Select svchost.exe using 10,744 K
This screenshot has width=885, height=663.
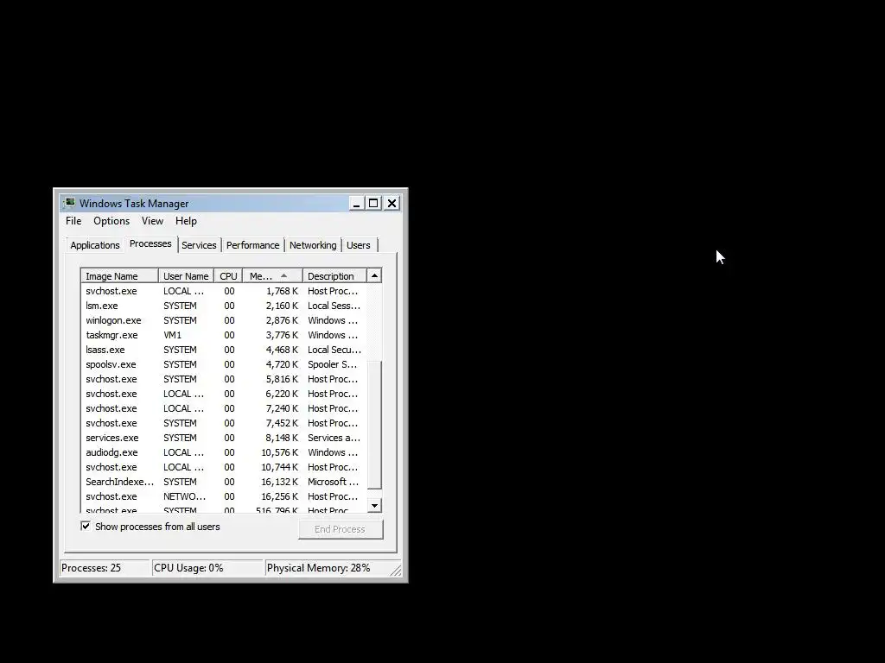[224, 467]
